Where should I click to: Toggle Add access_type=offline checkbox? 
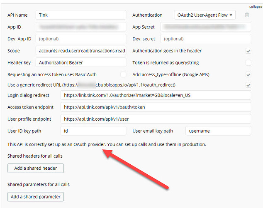point(248,74)
